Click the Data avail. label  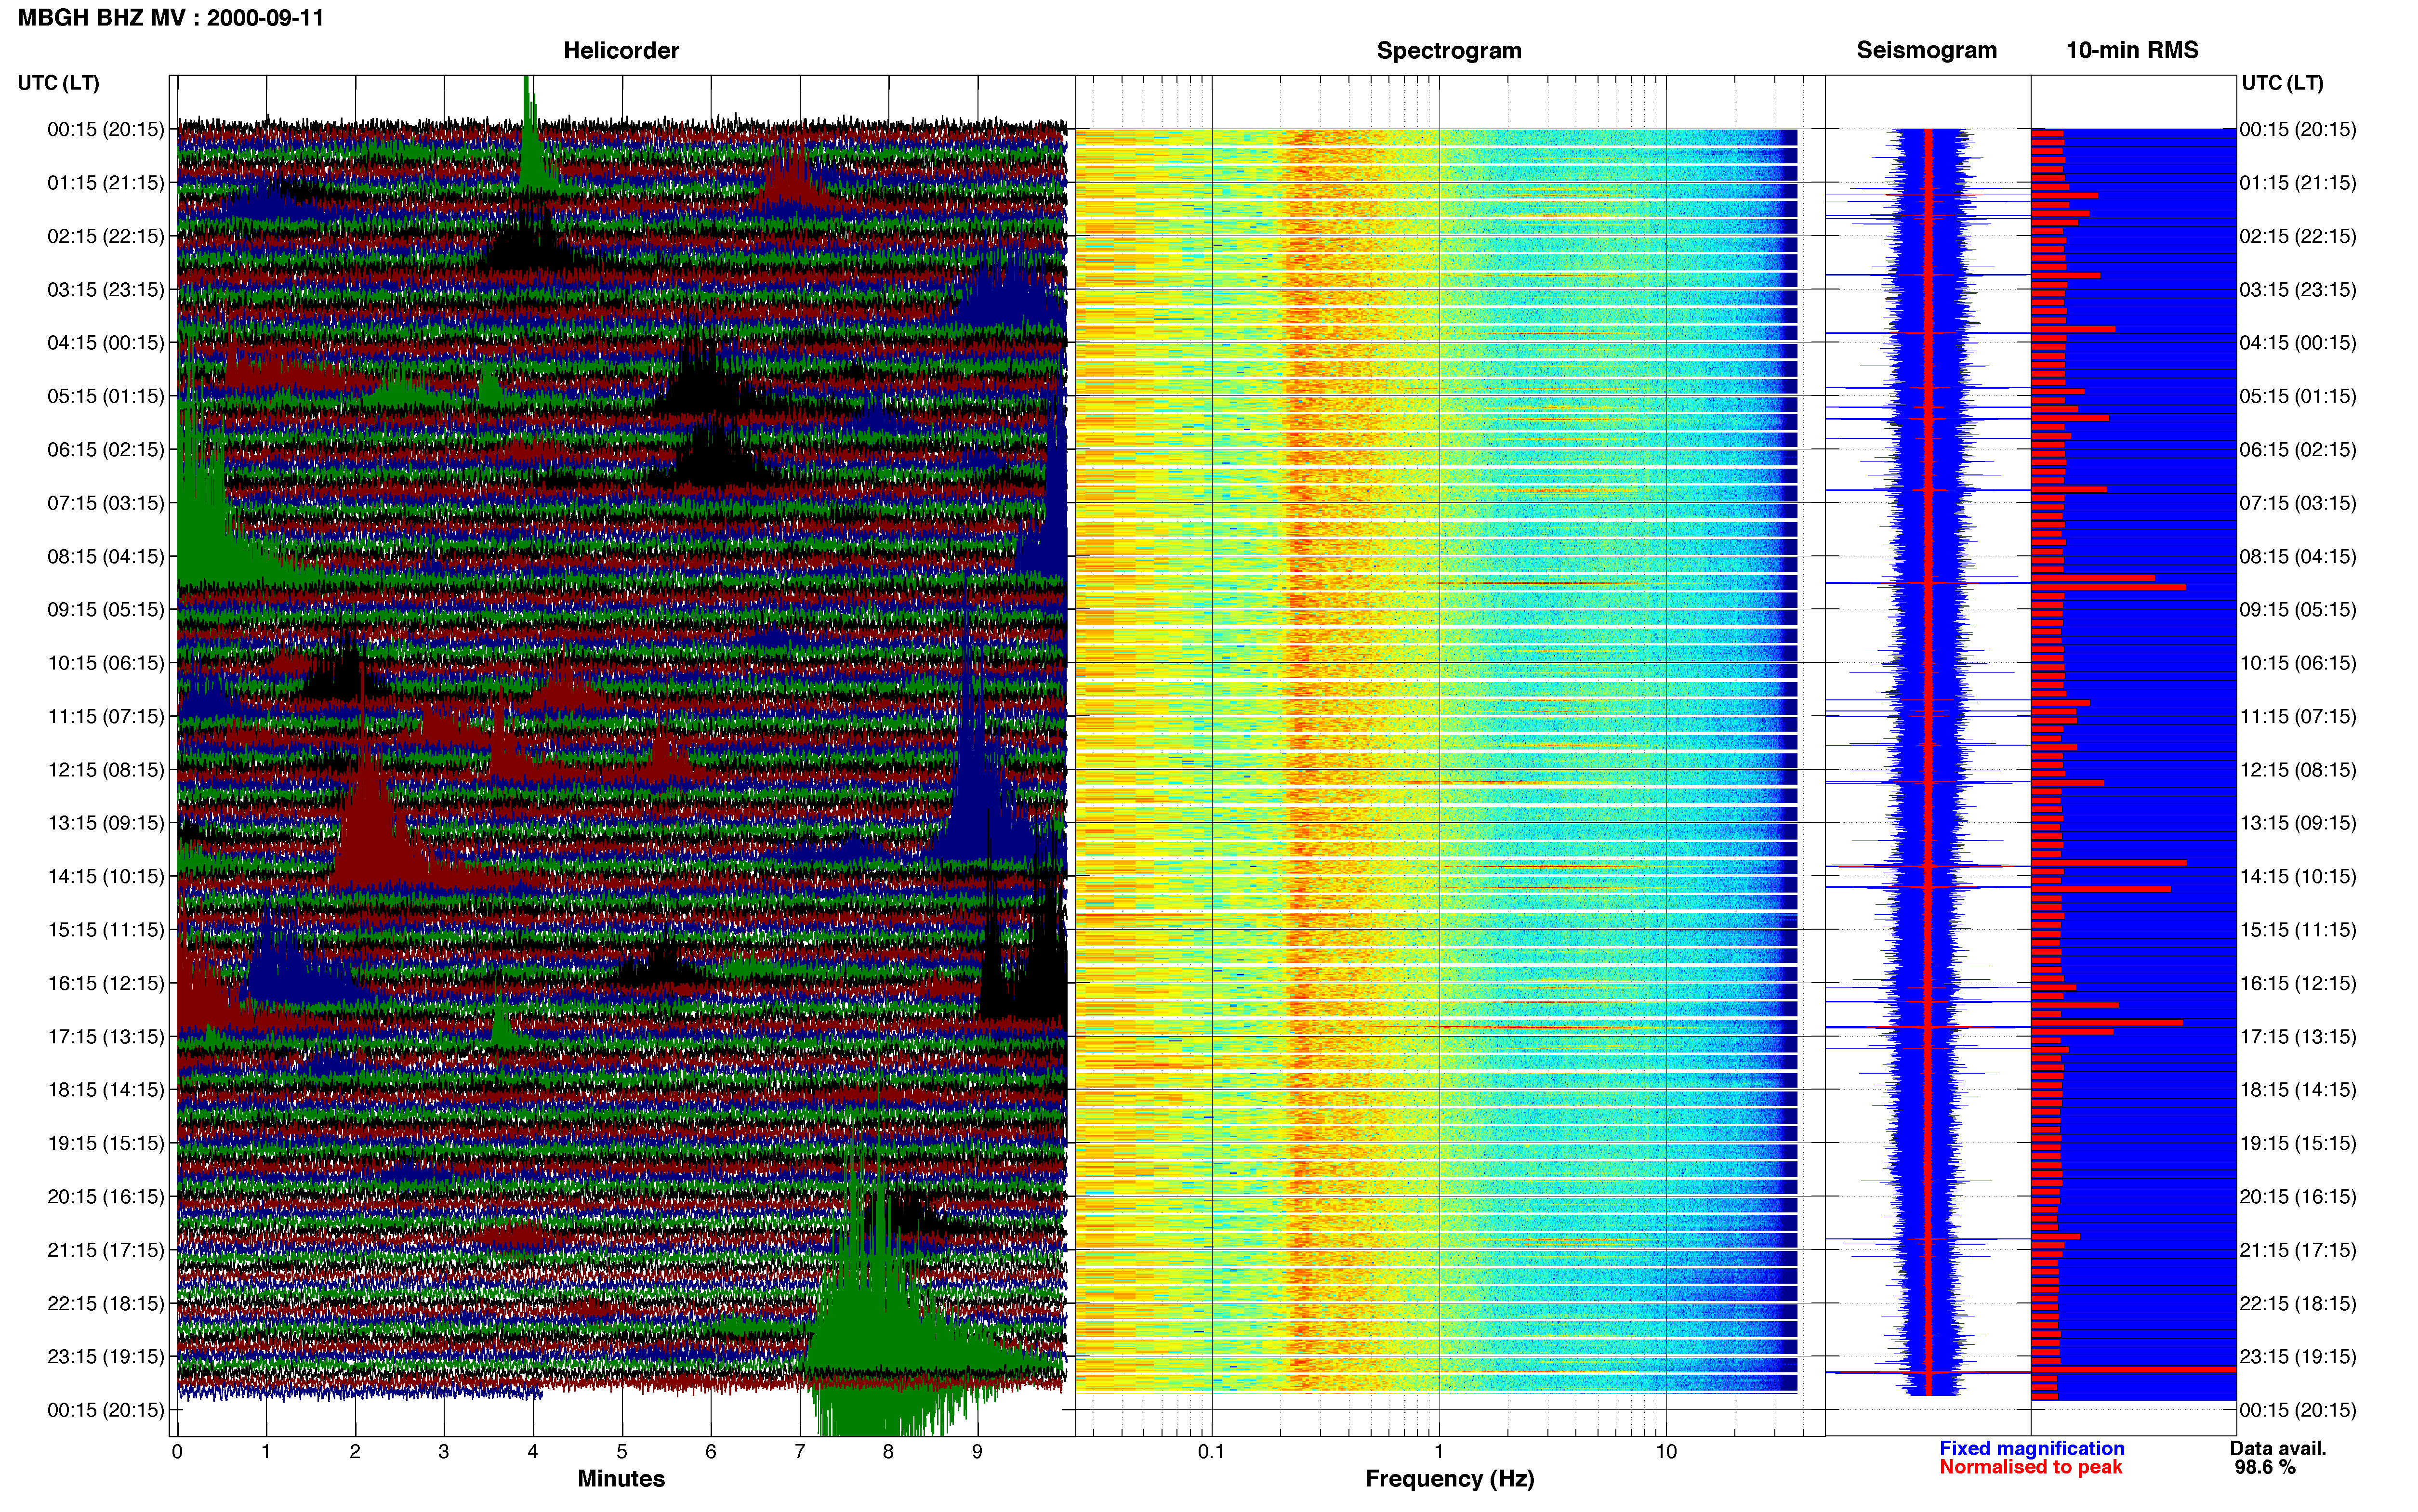pos(2278,1448)
